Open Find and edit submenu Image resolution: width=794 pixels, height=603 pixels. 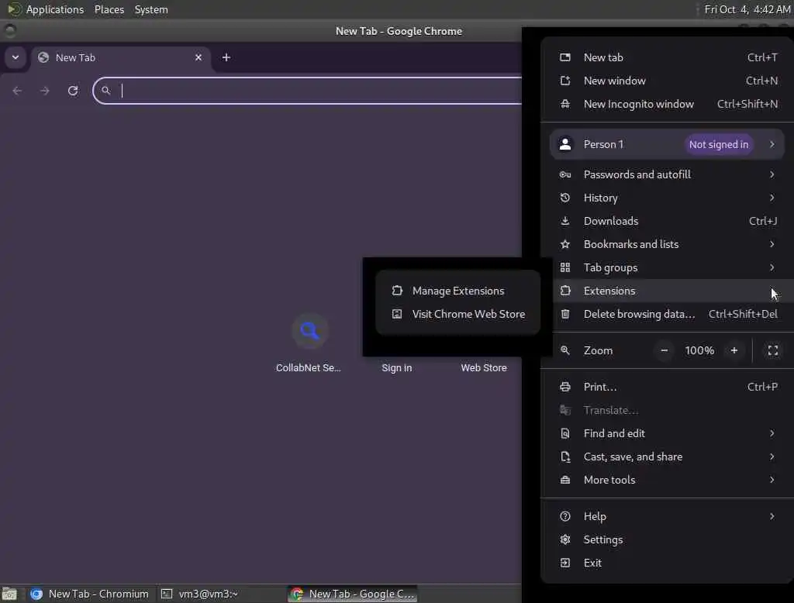(x=668, y=434)
